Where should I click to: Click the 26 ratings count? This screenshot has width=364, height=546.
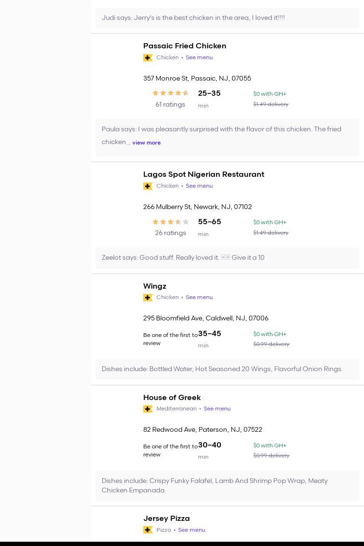point(170,233)
